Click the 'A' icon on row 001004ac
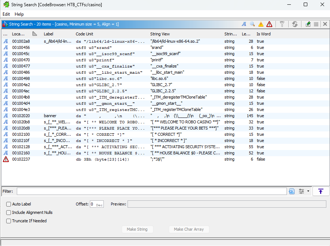 [6, 91]
